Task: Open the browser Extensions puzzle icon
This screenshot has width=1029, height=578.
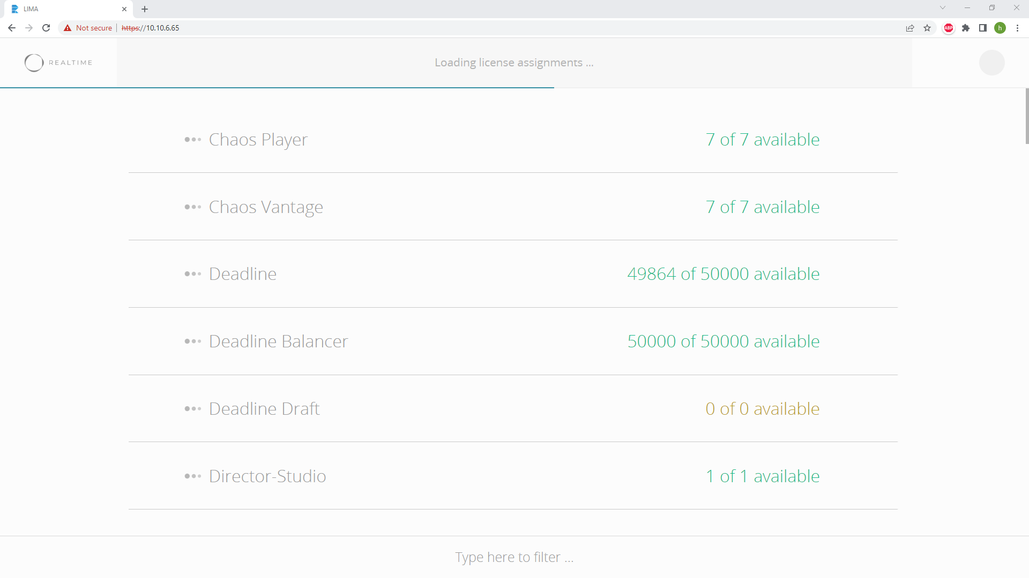Action: [x=966, y=28]
